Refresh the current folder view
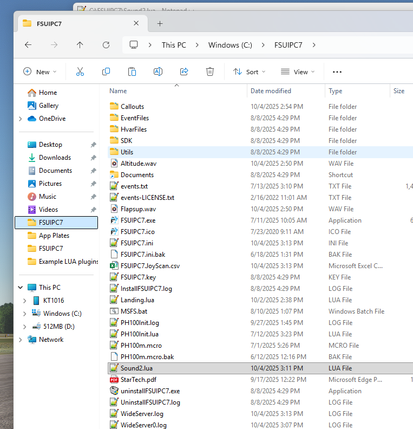The height and width of the screenshot is (429, 413). tap(106, 45)
